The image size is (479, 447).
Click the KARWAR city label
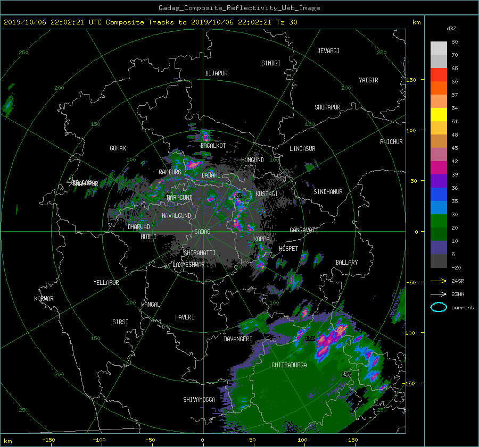click(44, 299)
